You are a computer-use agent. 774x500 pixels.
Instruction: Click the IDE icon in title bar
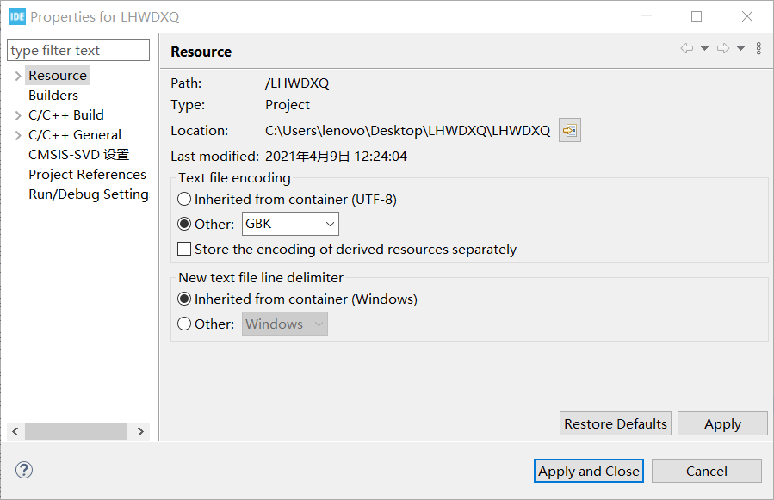(x=16, y=17)
